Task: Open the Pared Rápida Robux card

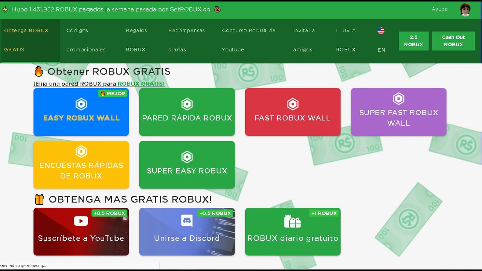Action: pos(187,112)
